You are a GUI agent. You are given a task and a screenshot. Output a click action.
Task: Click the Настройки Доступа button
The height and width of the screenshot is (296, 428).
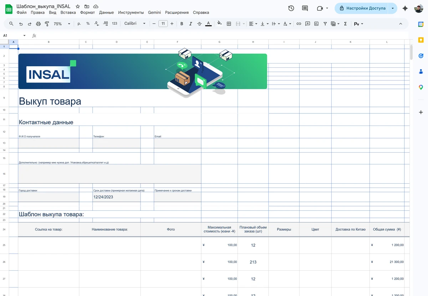click(362, 8)
